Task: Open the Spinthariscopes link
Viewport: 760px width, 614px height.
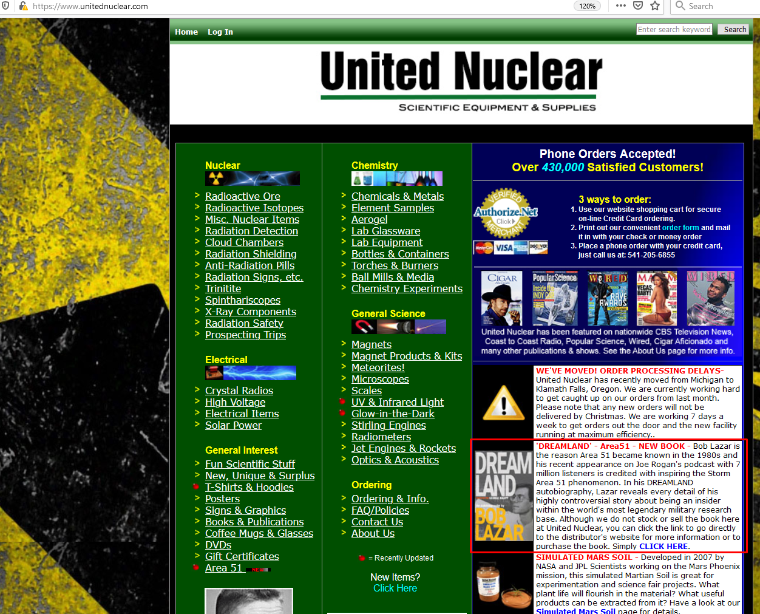Action: pos(243,300)
